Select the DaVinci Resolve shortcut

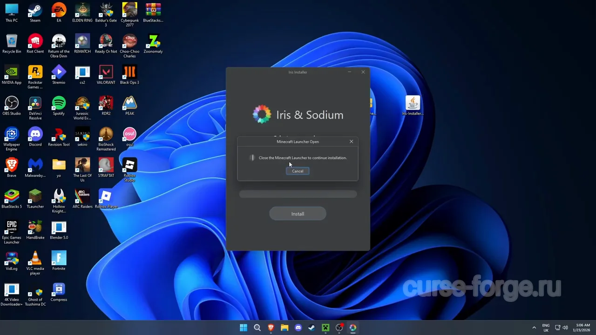coord(35,108)
